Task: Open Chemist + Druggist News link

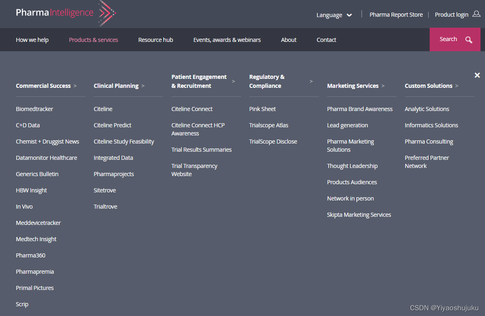Action: pos(47,142)
